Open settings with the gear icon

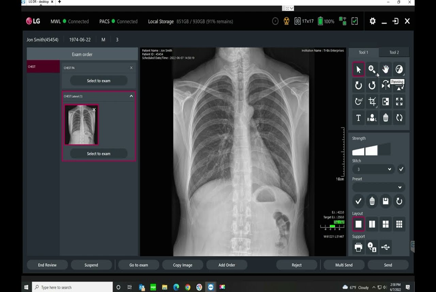click(x=372, y=21)
